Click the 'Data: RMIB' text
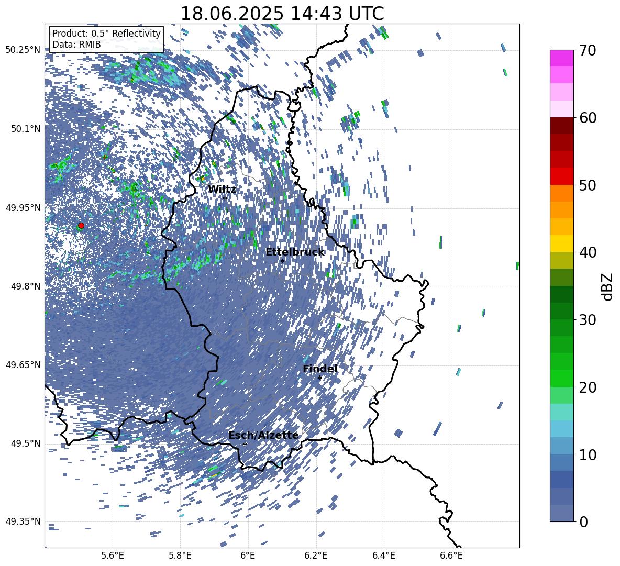Viewport: 620px width, 566px height. coord(76,45)
